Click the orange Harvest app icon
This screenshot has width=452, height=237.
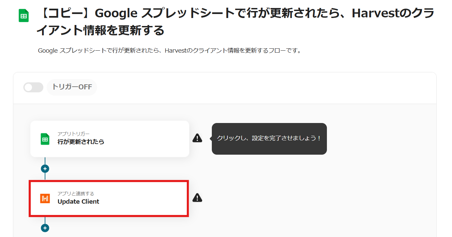tap(45, 198)
